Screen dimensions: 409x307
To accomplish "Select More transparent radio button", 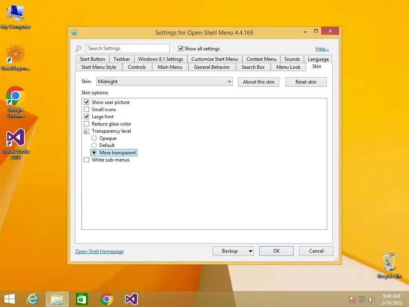I will click(94, 152).
